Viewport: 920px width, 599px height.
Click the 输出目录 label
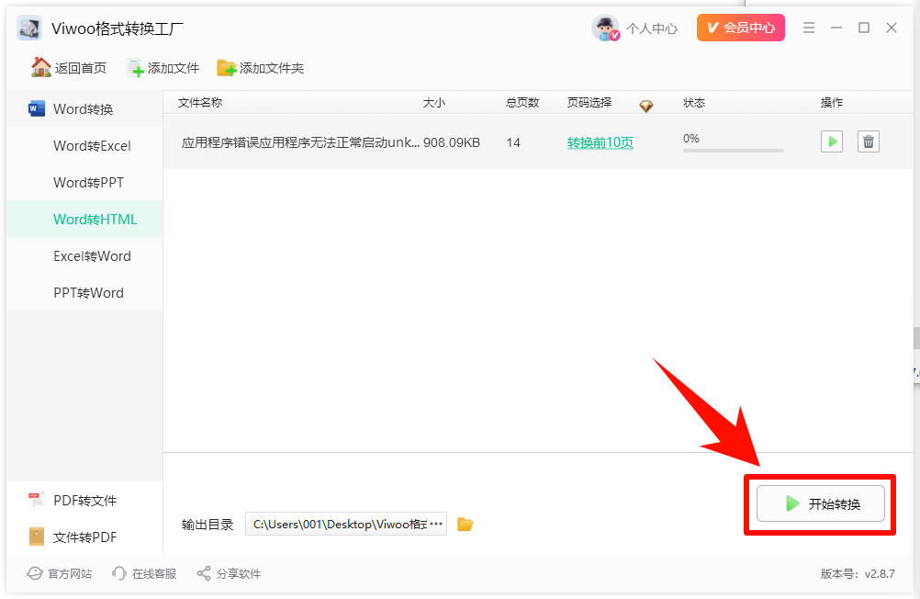click(208, 525)
